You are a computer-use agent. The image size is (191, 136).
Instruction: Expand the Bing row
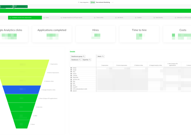coord(71,81)
